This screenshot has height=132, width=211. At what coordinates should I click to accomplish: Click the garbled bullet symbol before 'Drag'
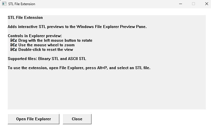click(13, 41)
